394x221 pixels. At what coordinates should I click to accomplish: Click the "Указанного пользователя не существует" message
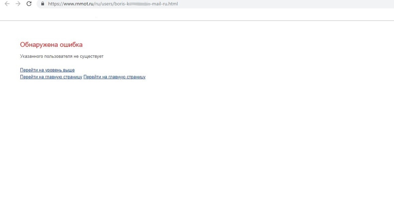(62, 56)
